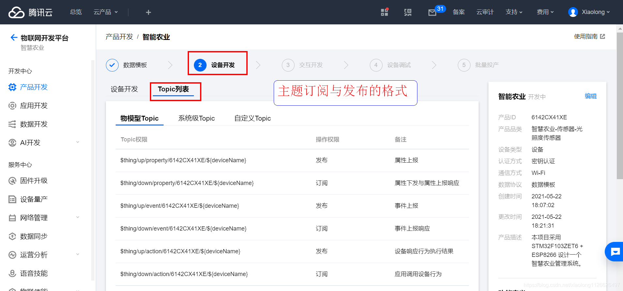Click the 固件升级 sidebar icon

pyautogui.click(x=12, y=181)
